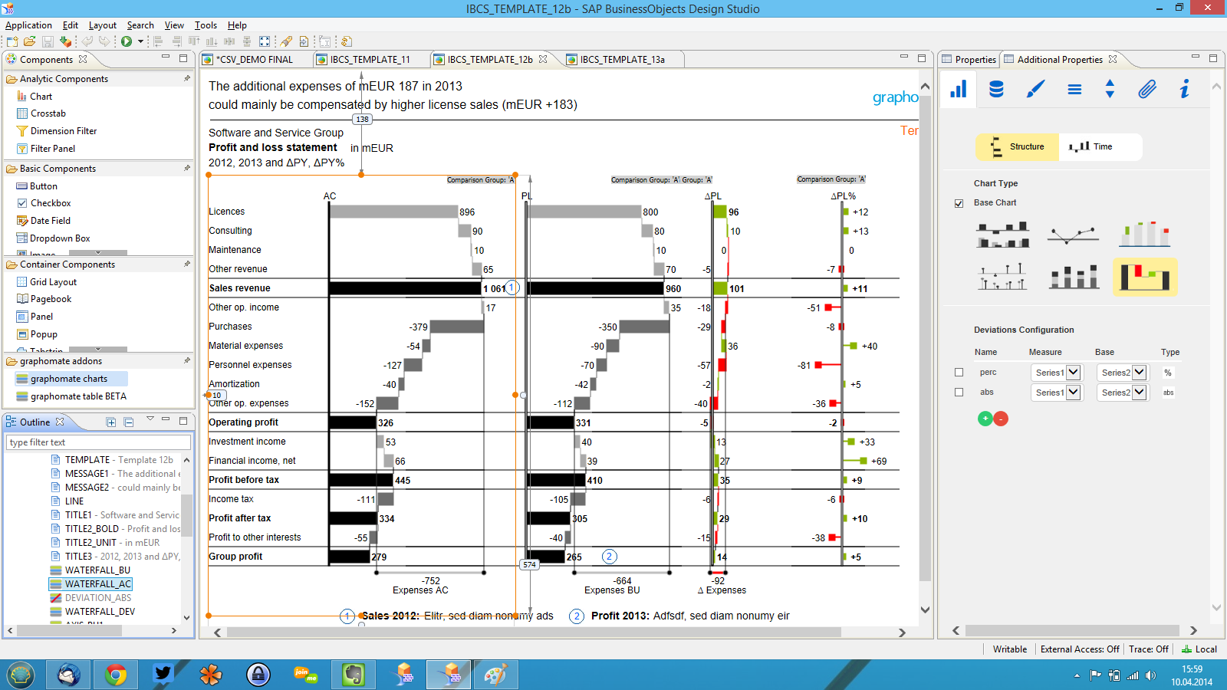Select the line chart type thumbnail

coord(1074,234)
